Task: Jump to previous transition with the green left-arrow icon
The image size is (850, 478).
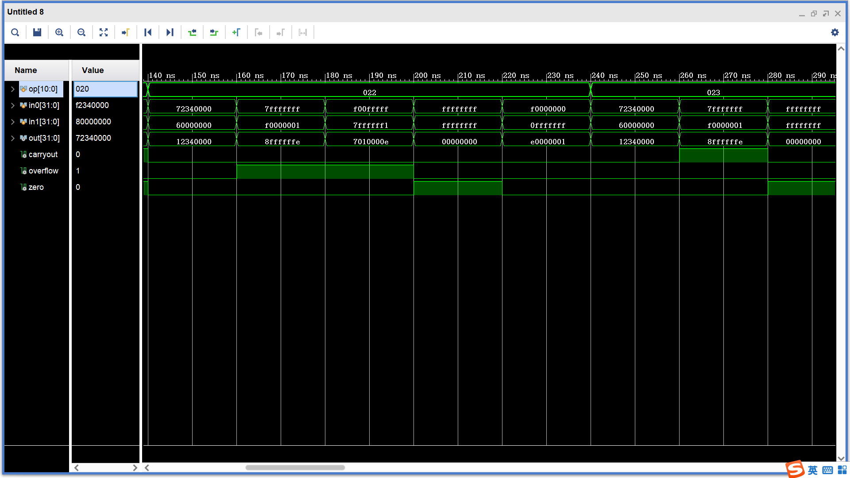Action: (x=192, y=32)
